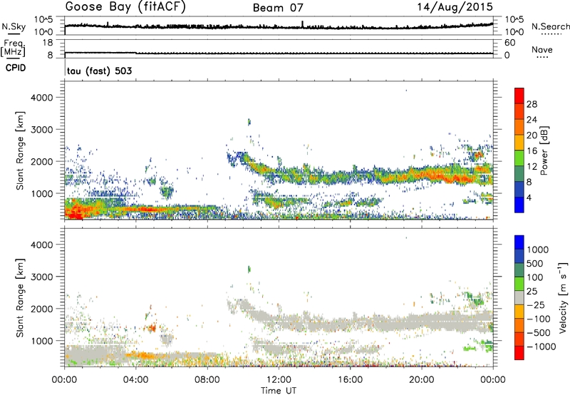Click the "3000" tick in power panel
Screen dimensions: 570x395
pyautogui.click(x=42, y=130)
